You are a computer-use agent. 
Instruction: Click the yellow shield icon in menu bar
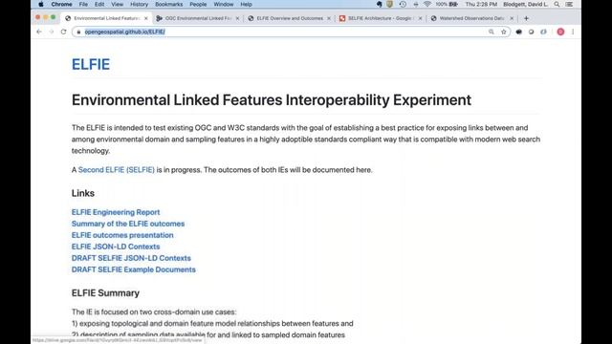pos(389,4)
